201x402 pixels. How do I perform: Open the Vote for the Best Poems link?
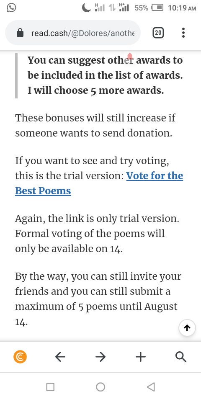[99, 183]
